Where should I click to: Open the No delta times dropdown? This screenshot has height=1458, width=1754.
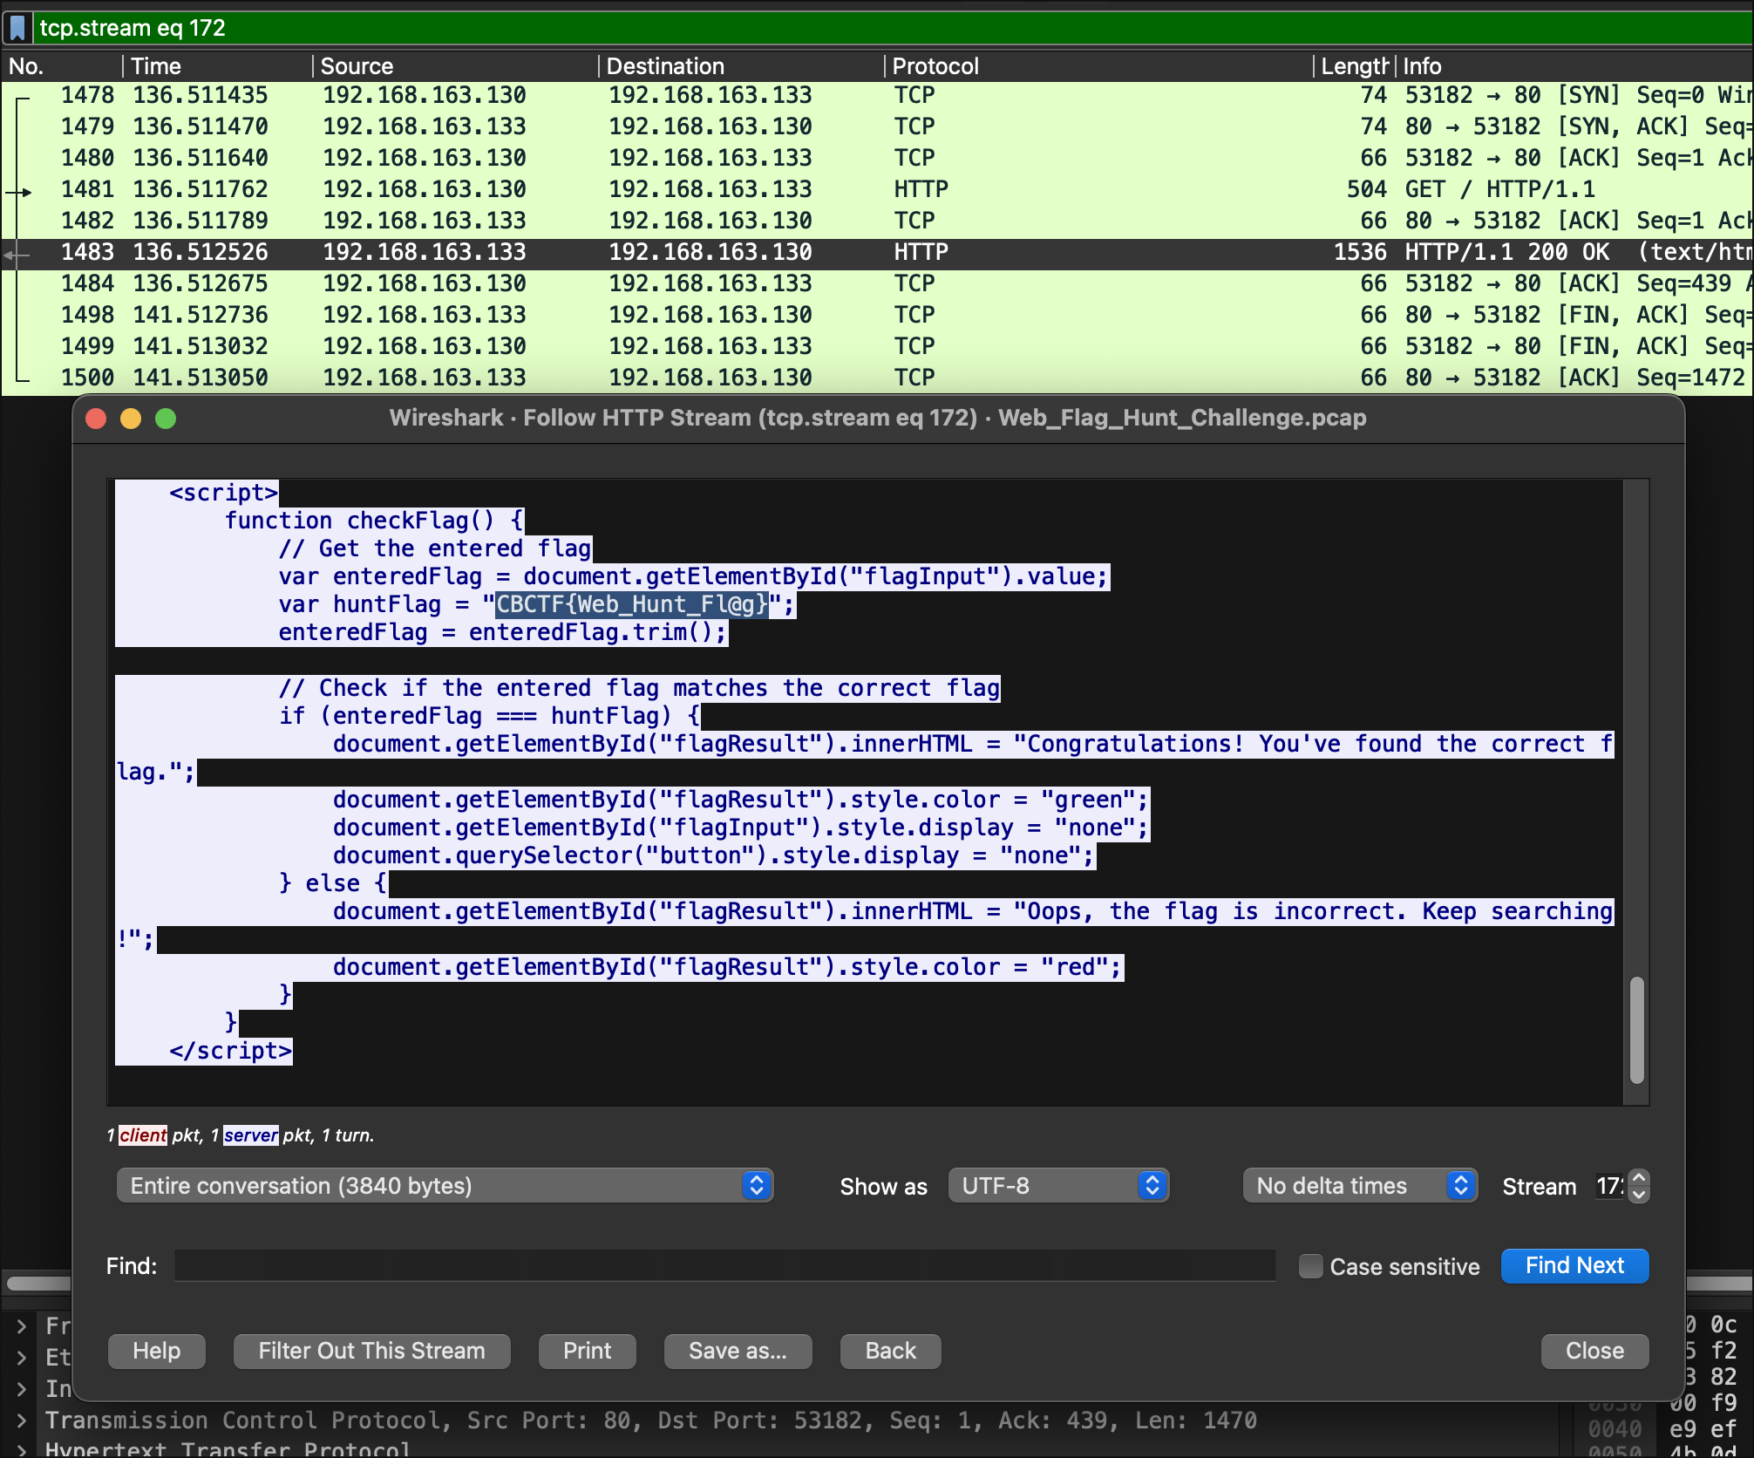pos(1359,1186)
